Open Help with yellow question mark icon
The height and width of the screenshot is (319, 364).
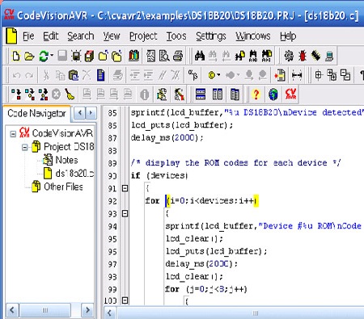[x=256, y=94]
